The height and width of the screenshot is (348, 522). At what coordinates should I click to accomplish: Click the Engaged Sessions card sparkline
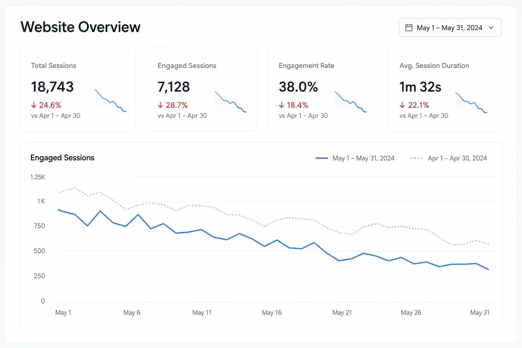[231, 102]
